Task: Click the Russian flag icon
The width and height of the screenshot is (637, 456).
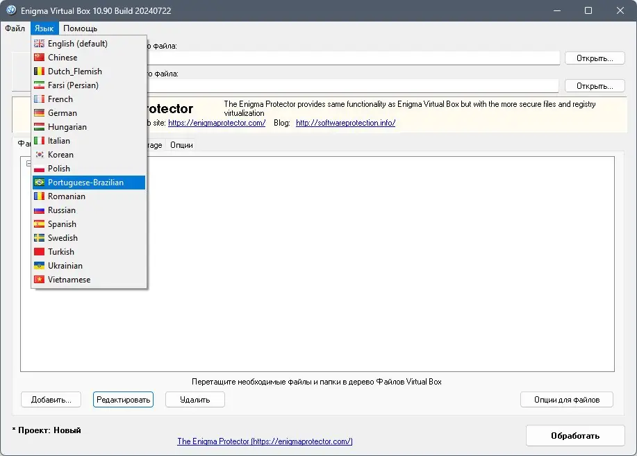Action: (40, 210)
